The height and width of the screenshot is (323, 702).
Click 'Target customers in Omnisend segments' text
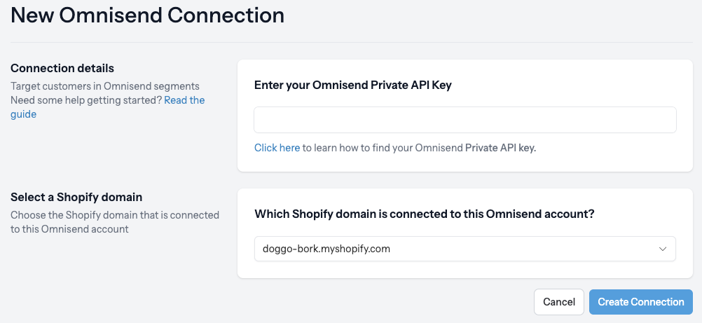click(105, 86)
